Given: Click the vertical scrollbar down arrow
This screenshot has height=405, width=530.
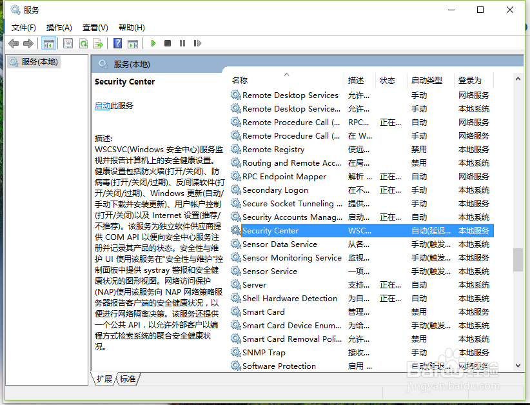Looking at the screenshot, I should click(518, 366).
